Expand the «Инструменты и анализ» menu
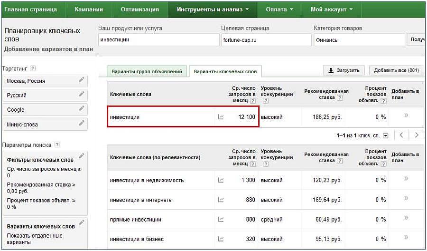 [x=213, y=10]
